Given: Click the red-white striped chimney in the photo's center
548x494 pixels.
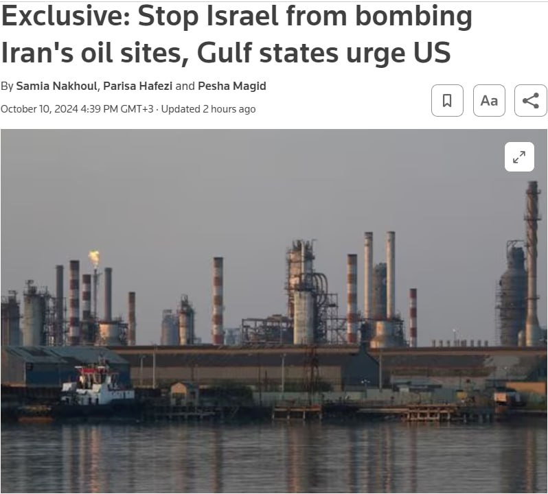Looking at the screenshot, I should pos(218,301).
